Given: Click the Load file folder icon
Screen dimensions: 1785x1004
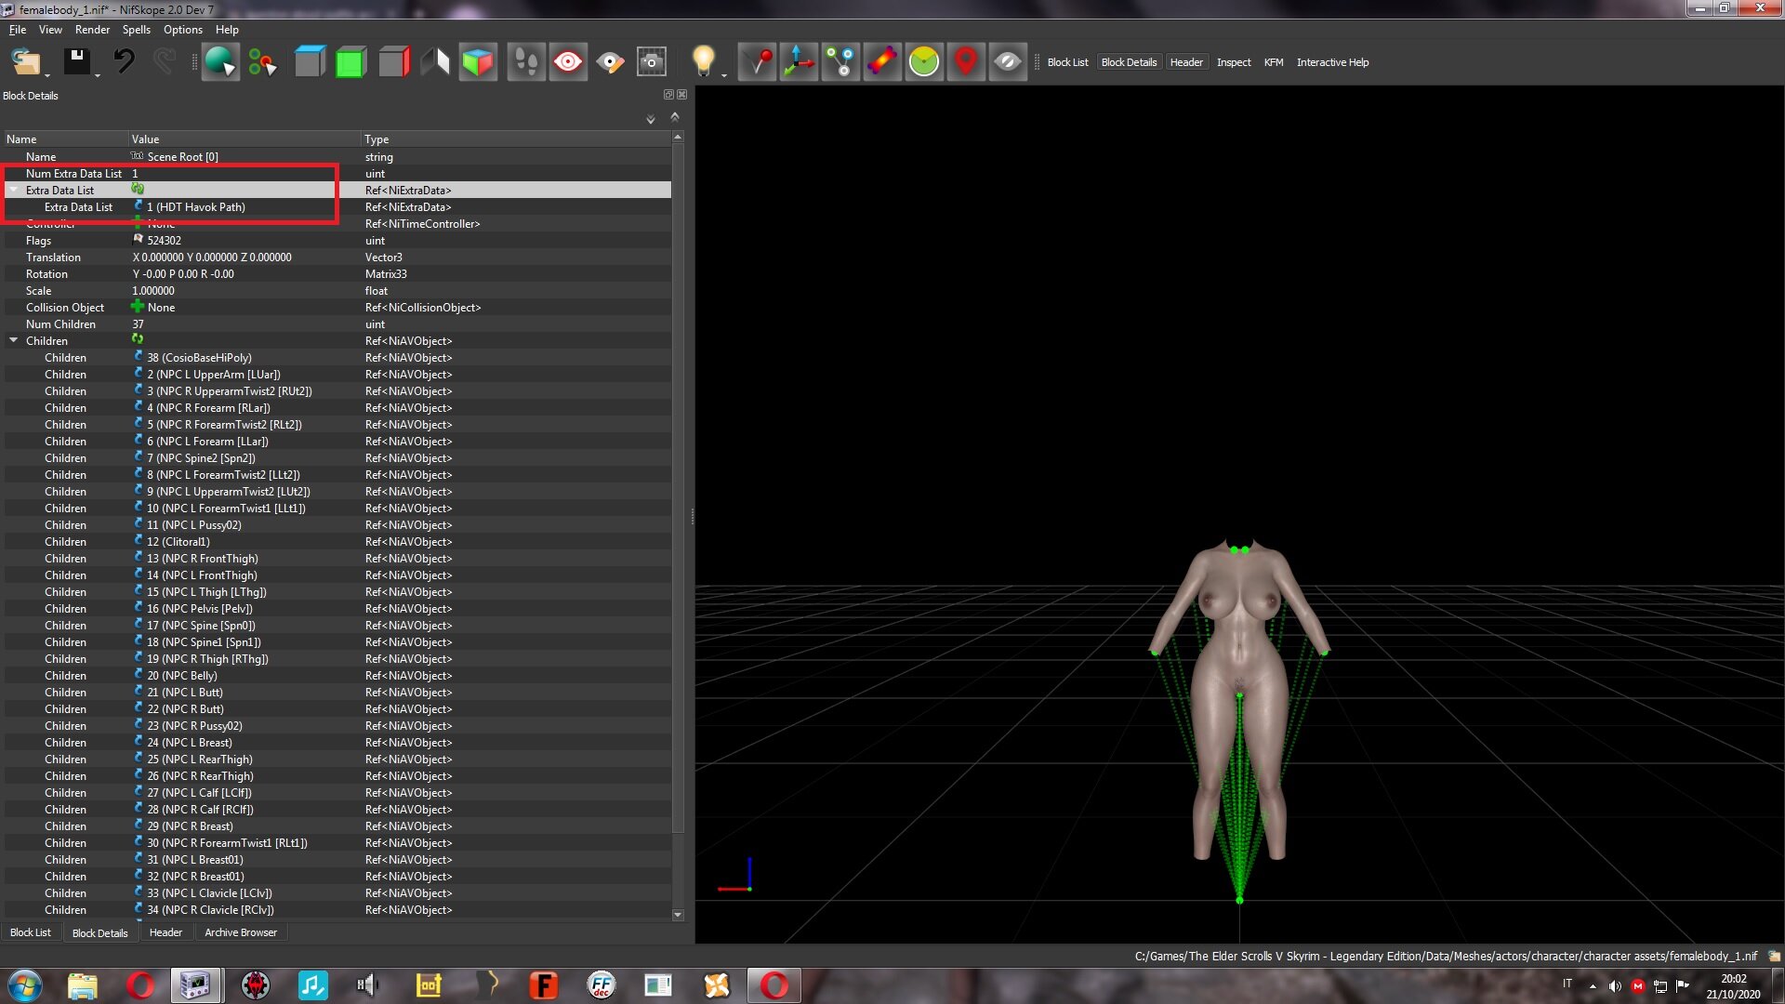Looking at the screenshot, I should point(25,62).
